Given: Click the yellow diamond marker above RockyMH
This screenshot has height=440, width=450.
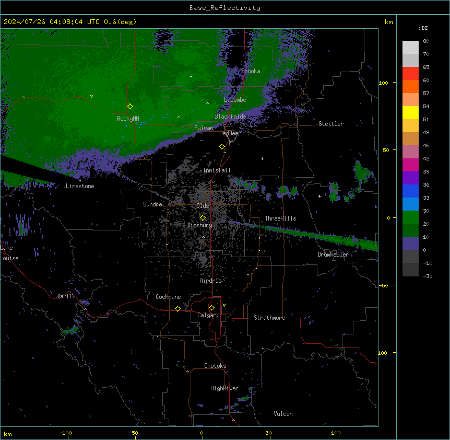Looking at the screenshot, I should 130,107.
